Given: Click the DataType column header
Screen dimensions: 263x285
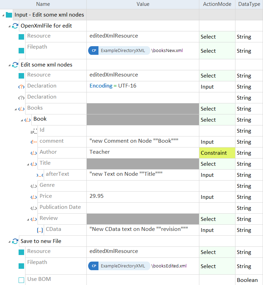Looking at the screenshot, I should (x=249, y=4).
